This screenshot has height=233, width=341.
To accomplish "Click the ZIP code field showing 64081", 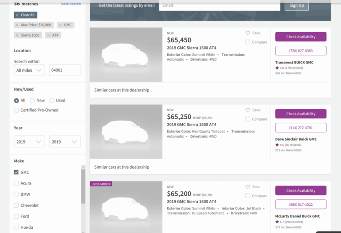I will pyautogui.click(x=65, y=70).
